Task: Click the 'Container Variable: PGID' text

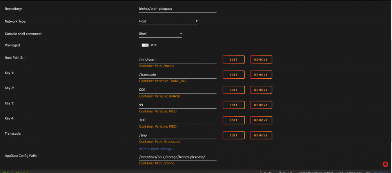Action: (x=158, y=126)
